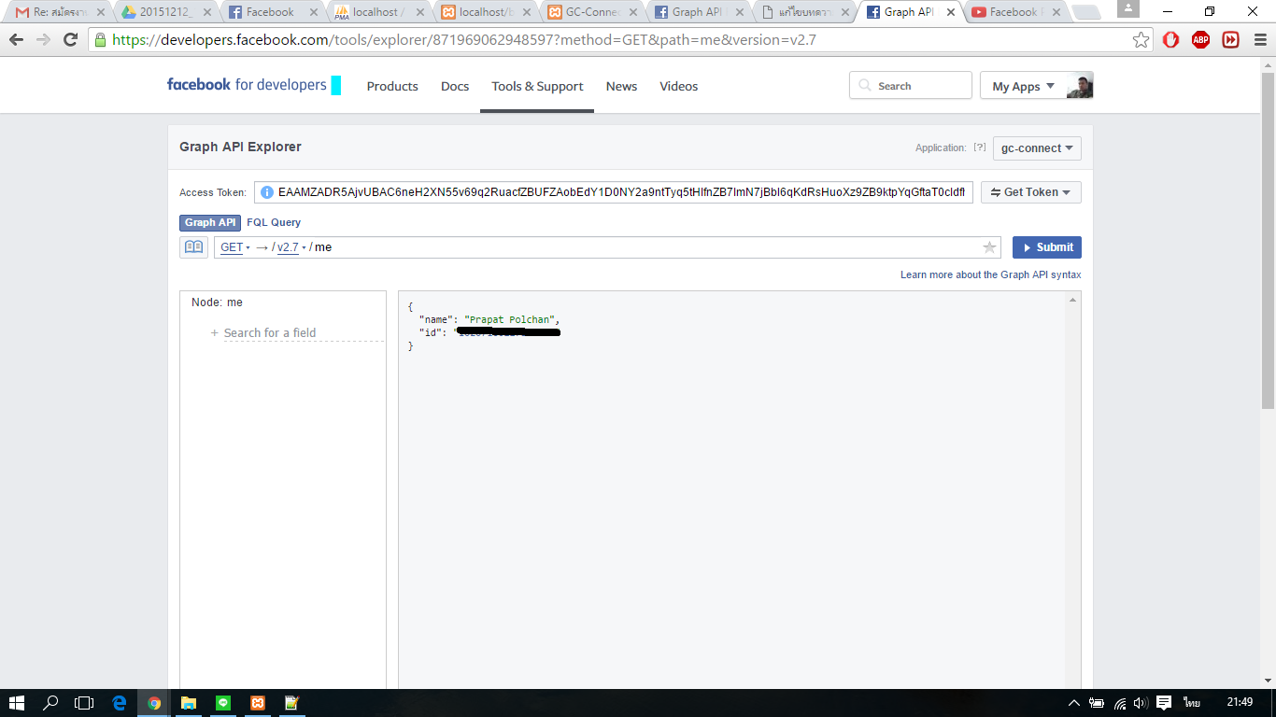Open the Chrome user profile button
This screenshot has width=1276, height=717.
tap(1127, 9)
